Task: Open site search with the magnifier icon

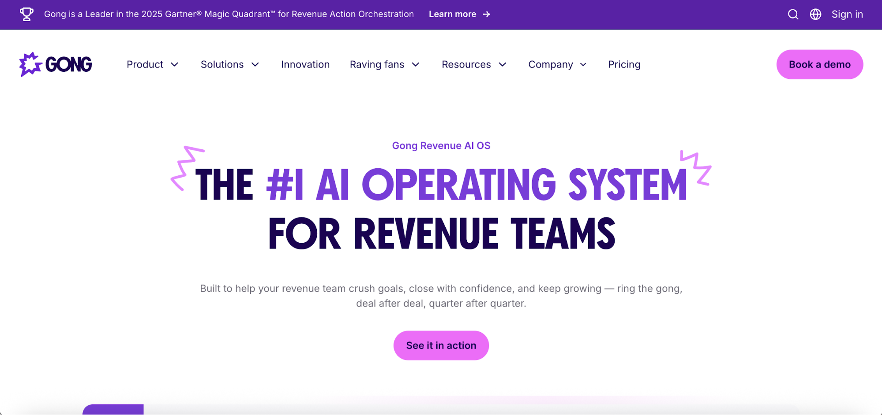Action: (x=793, y=15)
